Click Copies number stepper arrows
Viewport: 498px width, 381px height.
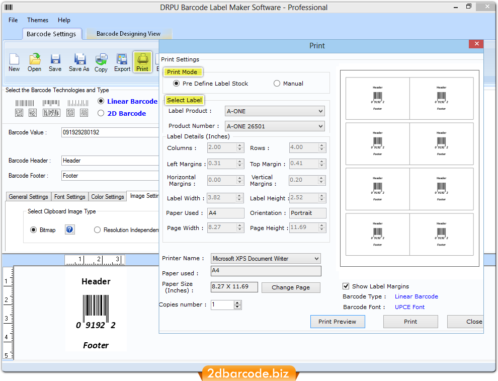(x=237, y=304)
